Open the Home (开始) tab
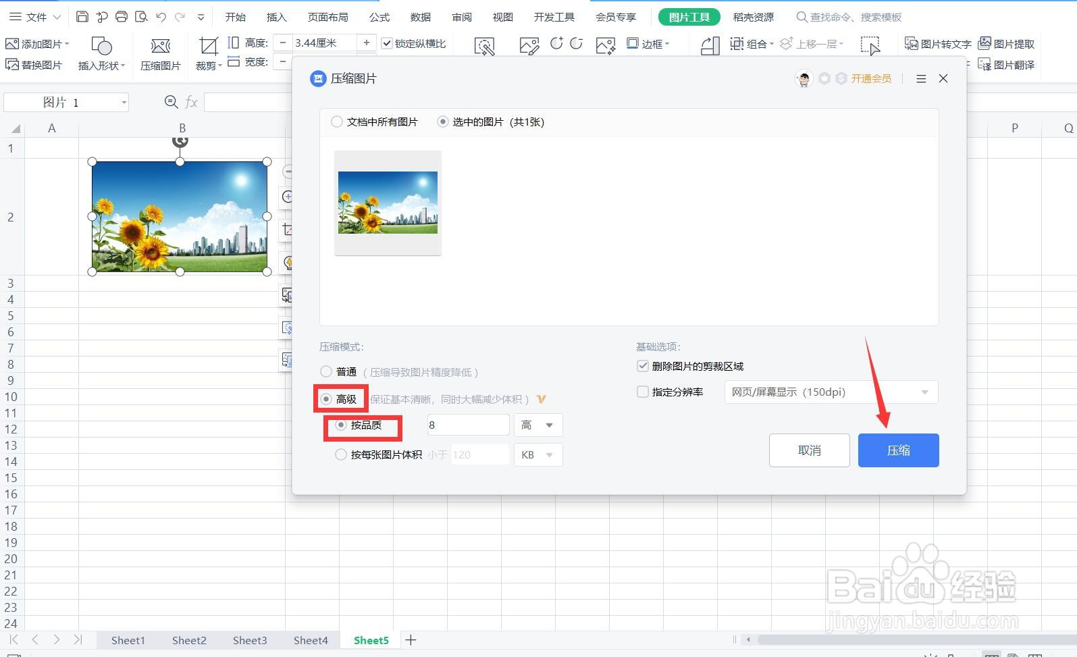The height and width of the screenshot is (657, 1077). coord(236,17)
